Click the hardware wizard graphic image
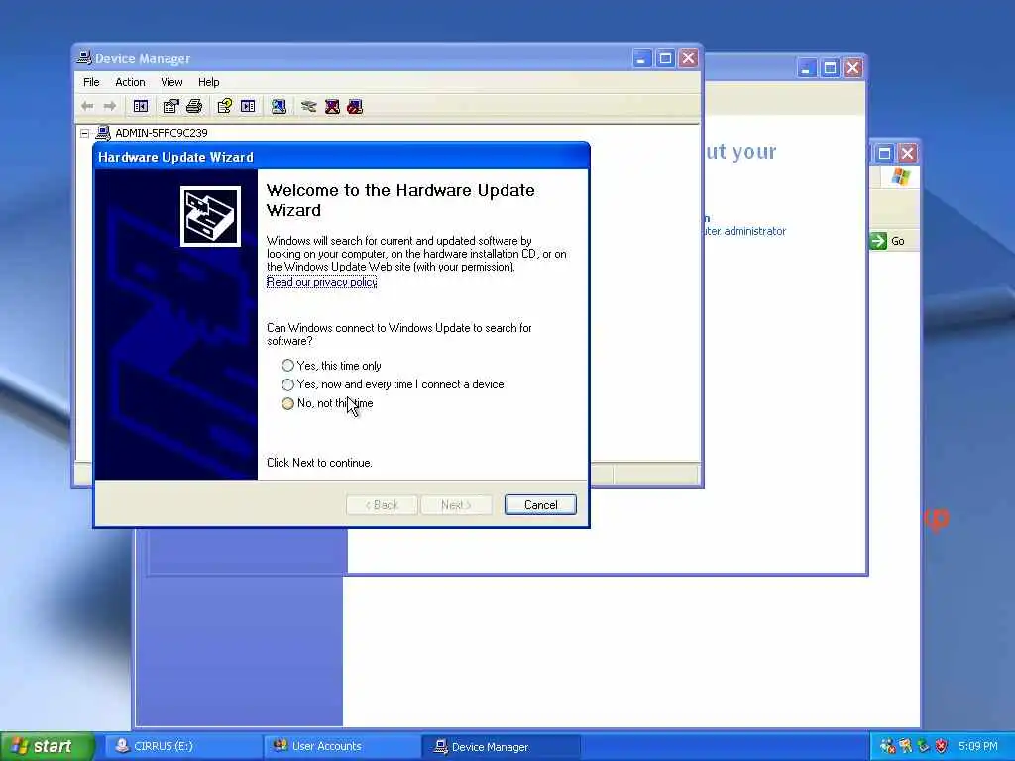 pyautogui.click(x=210, y=216)
